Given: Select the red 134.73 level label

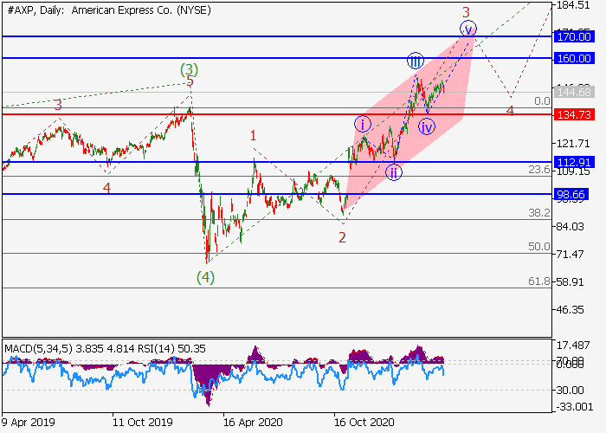Looking at the screenshot, I should [x=574, y=114].
